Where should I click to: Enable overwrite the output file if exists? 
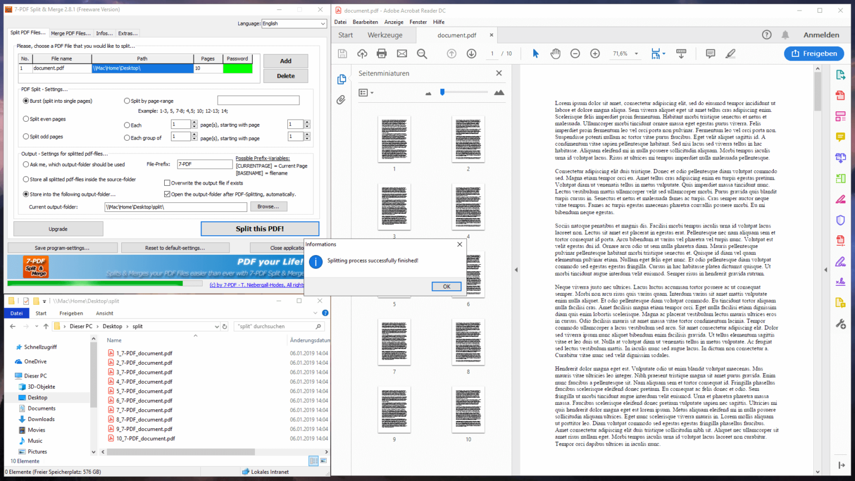coord(166,182)
